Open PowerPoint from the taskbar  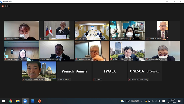(39, 101)
